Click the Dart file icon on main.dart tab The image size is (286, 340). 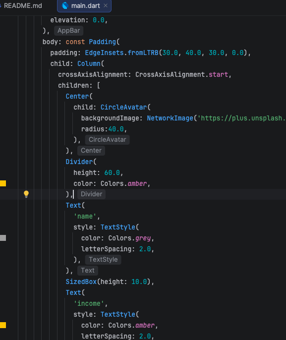tap(65, 5)
